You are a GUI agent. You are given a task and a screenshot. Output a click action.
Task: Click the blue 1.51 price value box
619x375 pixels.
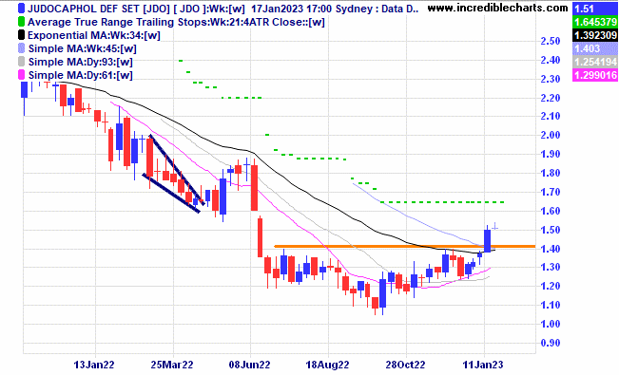594,9
